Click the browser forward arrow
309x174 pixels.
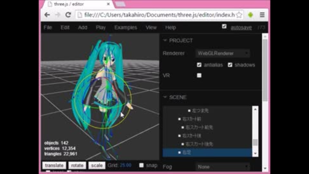pyautogui.click(x=58, y=15)
